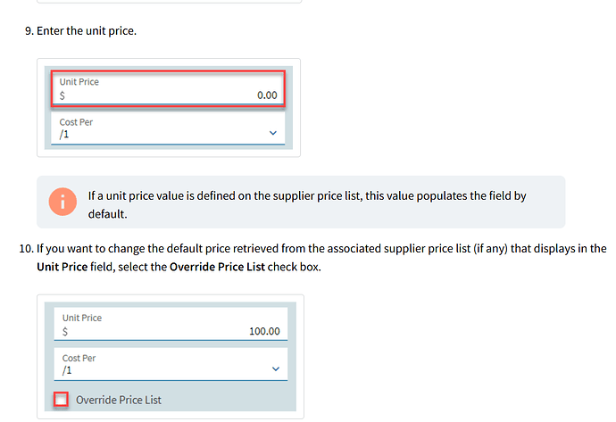Viewport: 616px width, 422px height.
Task: Click the step number 10 marker
Action: (26, 249)
